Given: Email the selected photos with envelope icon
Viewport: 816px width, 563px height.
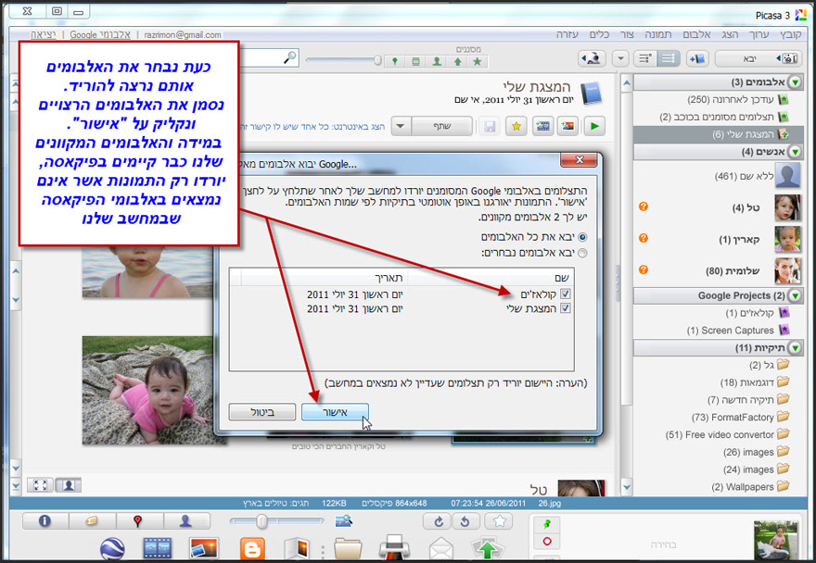Looking at the screenshot, I should tap(441, 549).
